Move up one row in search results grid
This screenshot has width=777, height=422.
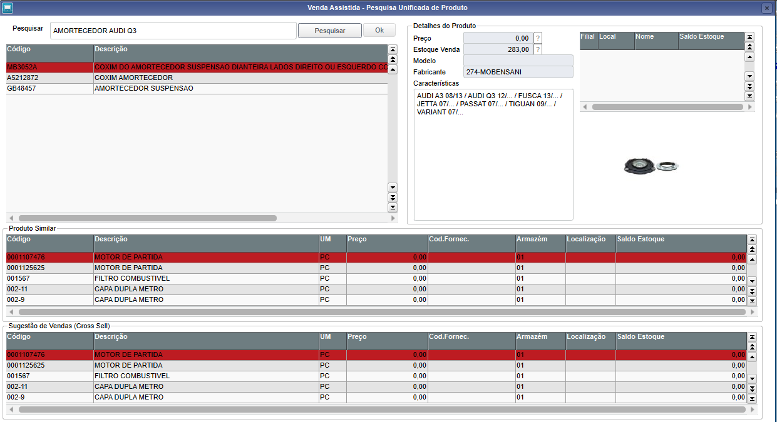[x=393, y=69]
